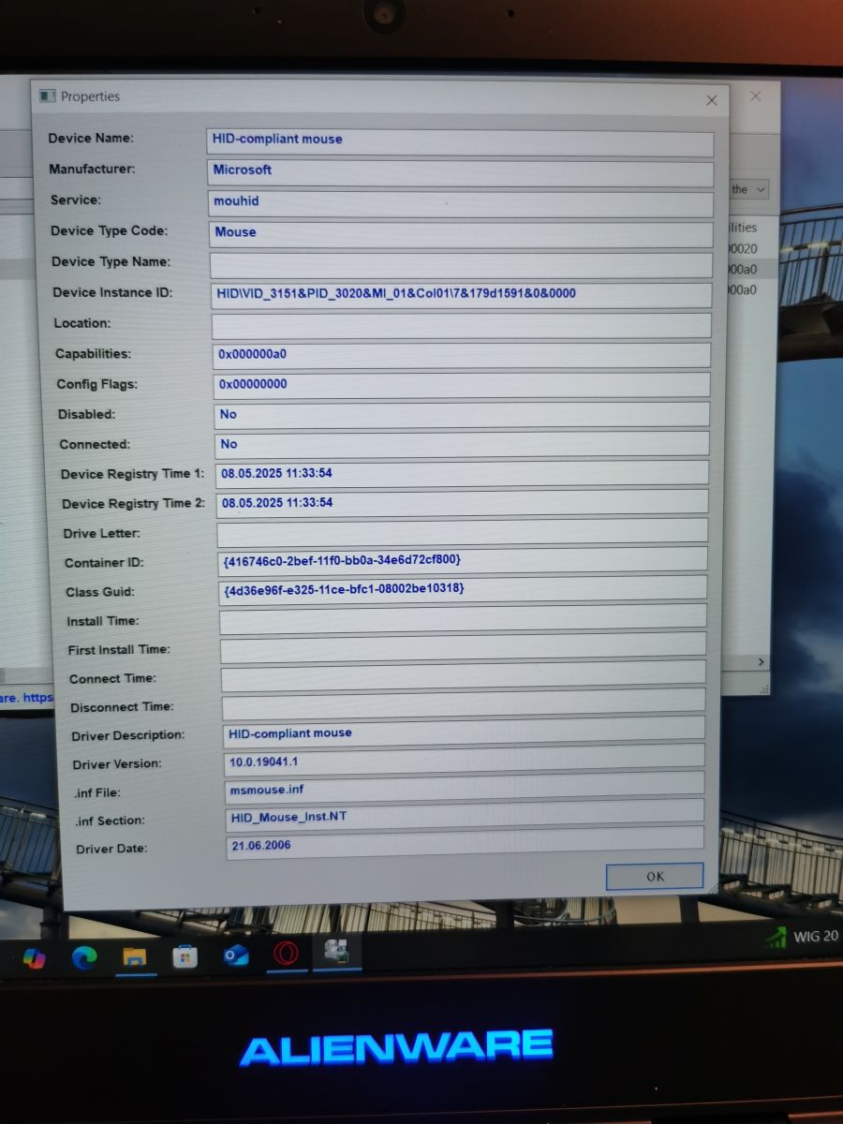
Task: Click the empty Drive Letter field
Action: point(463,531)
